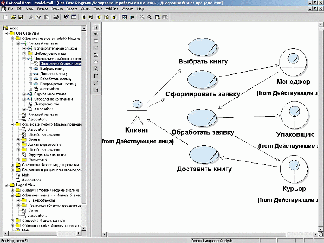This screenshot has height=243, width=324.
Task: Expand the Бизнес-объекты folder
Action: [18, 200]
